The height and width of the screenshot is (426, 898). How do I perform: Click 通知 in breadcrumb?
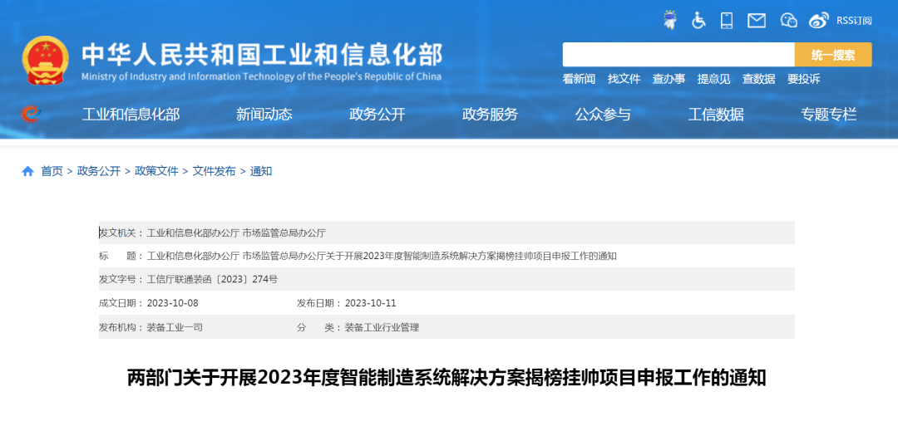(x=260, y=171)
